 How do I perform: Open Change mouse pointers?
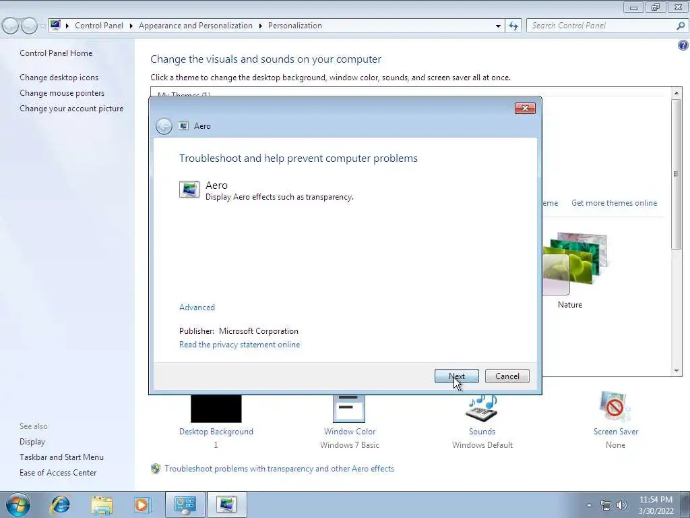(x=62, y=93)
